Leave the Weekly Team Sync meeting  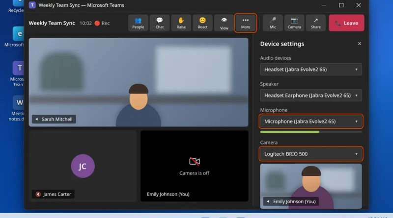pyautogui.click(x=346, y=23)
